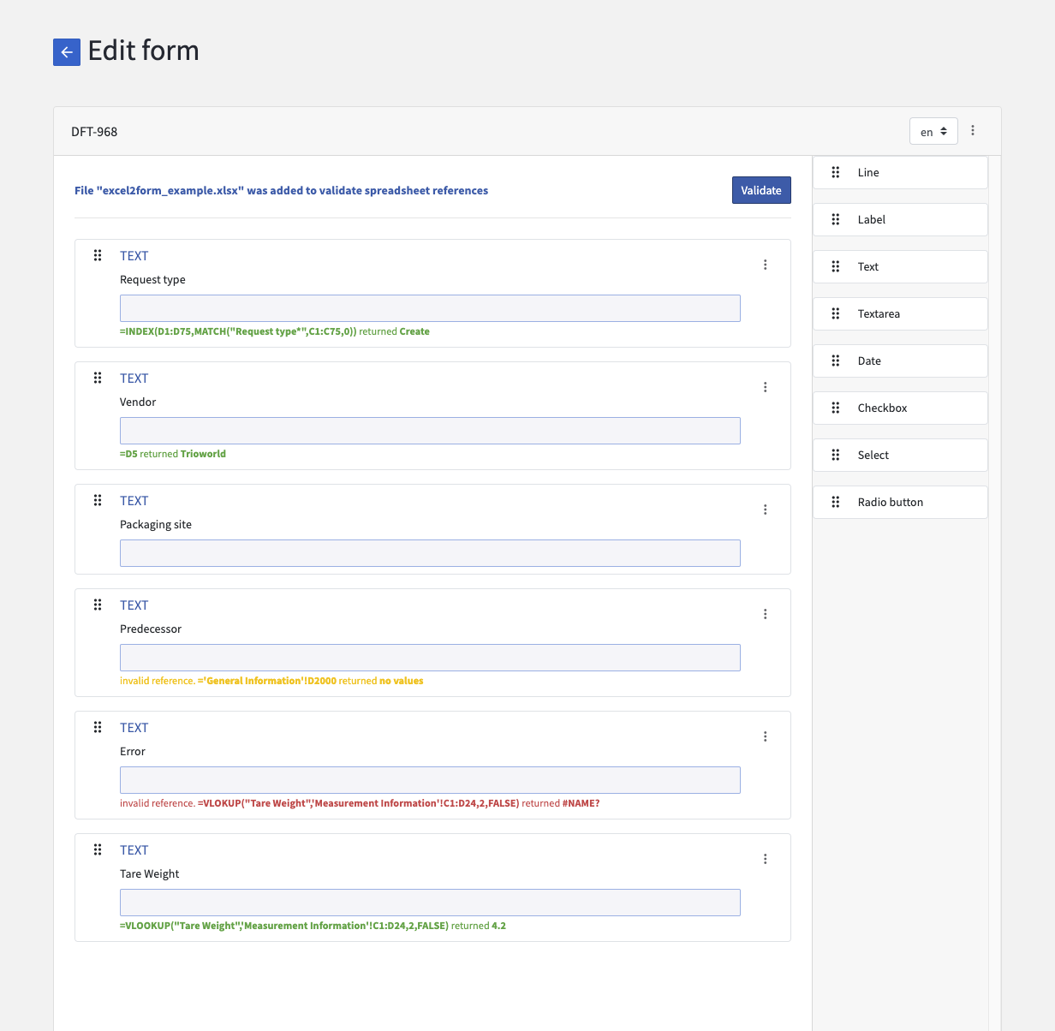Image resolution: width=1055 pixels, height=1031 pixels.
Task: Grab the drag handle of Request type field
Action: (98, 255)
